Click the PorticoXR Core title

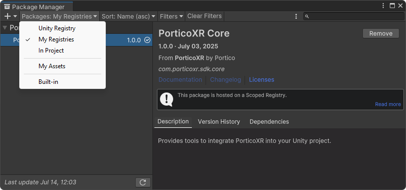point(194,33)
